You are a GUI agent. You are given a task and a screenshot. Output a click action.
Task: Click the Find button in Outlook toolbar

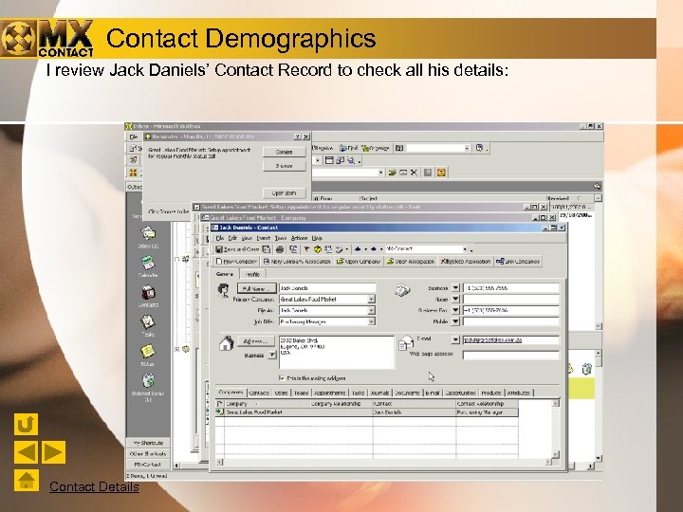348,148
